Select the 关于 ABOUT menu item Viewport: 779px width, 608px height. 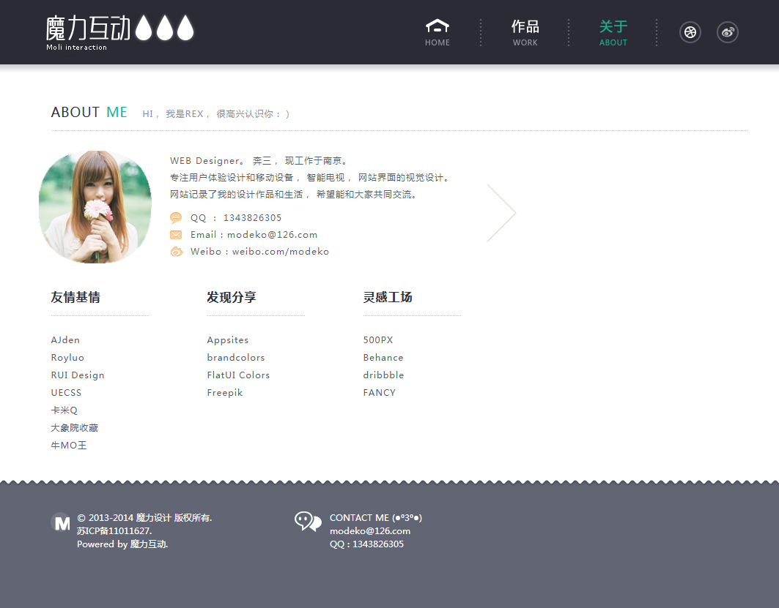(x=613, y=33)
